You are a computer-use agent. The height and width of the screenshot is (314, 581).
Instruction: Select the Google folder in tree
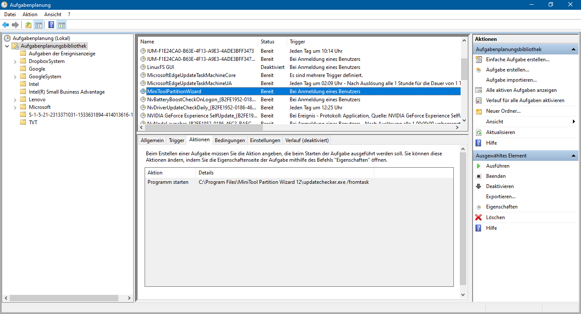pyautogui.click(x=37, y=69)
